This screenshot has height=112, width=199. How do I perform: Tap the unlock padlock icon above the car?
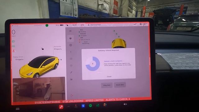[x=43, y=49]
